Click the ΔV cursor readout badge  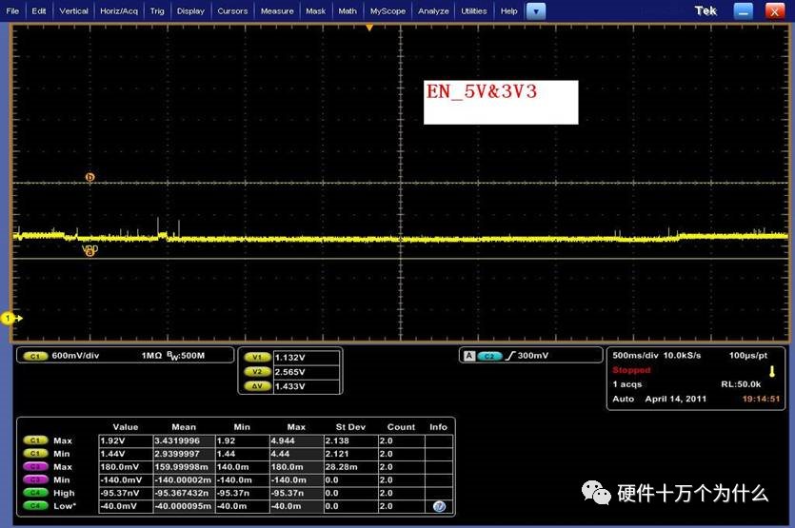[256, 387]
